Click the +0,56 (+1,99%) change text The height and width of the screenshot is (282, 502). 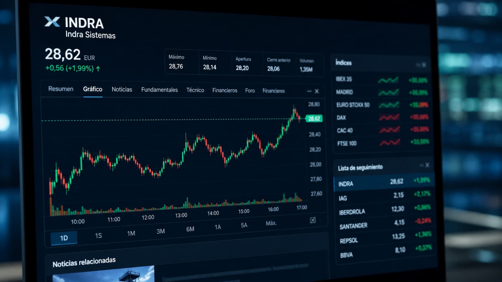(x=69, y=68)
